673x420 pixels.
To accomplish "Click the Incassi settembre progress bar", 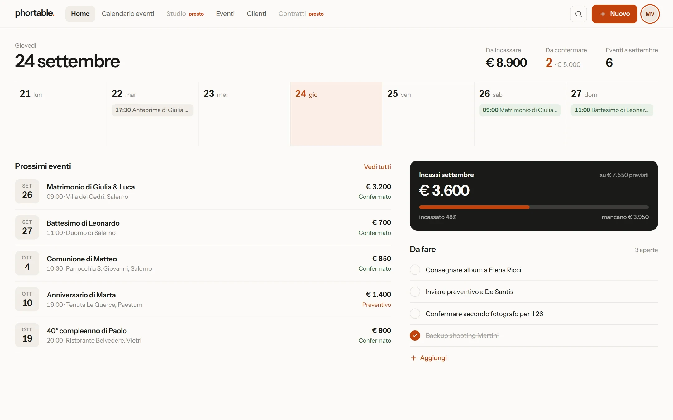I will (534, 207).
